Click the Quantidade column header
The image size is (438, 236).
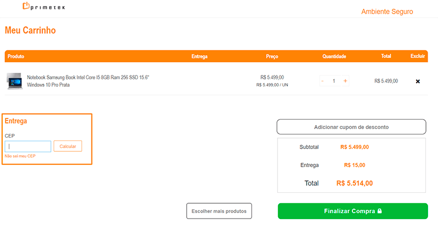click(x=334, y=56)
